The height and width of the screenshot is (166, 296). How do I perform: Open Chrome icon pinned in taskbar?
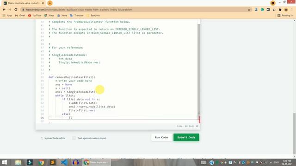pyautogui.click(x=41, y=162)
